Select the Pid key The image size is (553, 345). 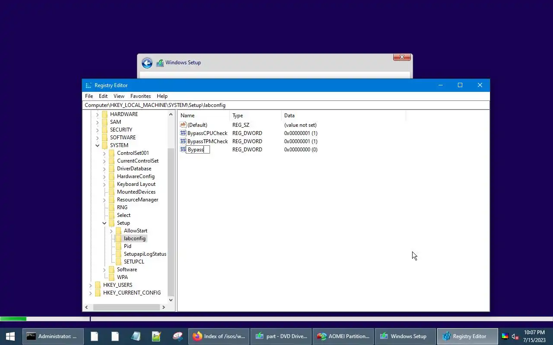click(x=127, y=246)
